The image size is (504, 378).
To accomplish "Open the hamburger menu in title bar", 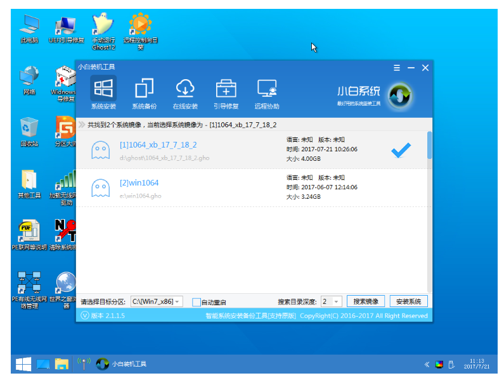I will tap(397, 68).
